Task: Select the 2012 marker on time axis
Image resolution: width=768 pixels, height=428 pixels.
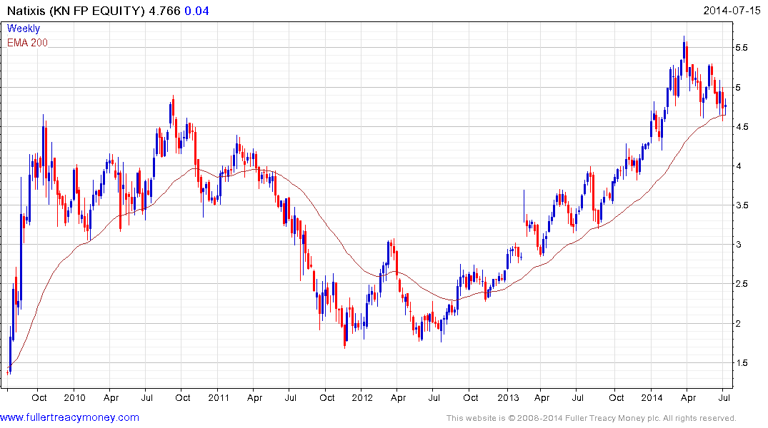Action: pos(362,398)
